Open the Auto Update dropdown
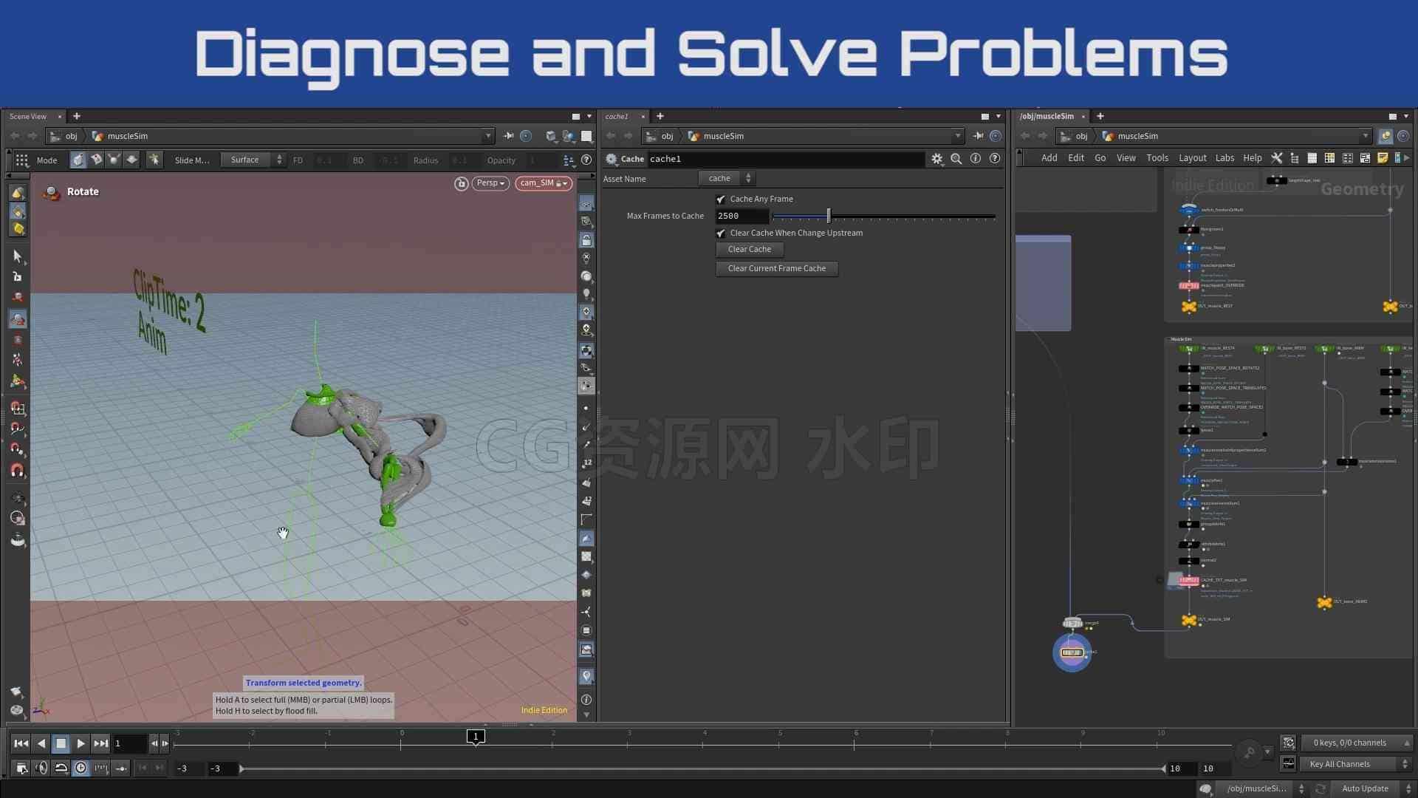 [x=1373, y=789]
